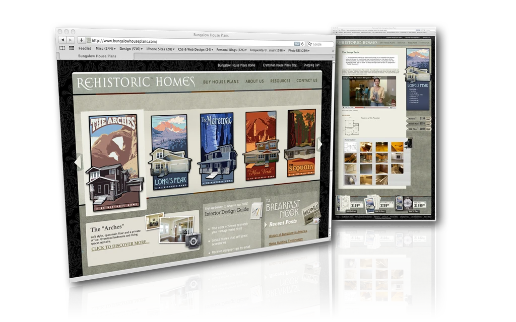Click the color swatch icon by Interior Design Guide
Viewport: 516px width, 322px height.
[255, 210]
